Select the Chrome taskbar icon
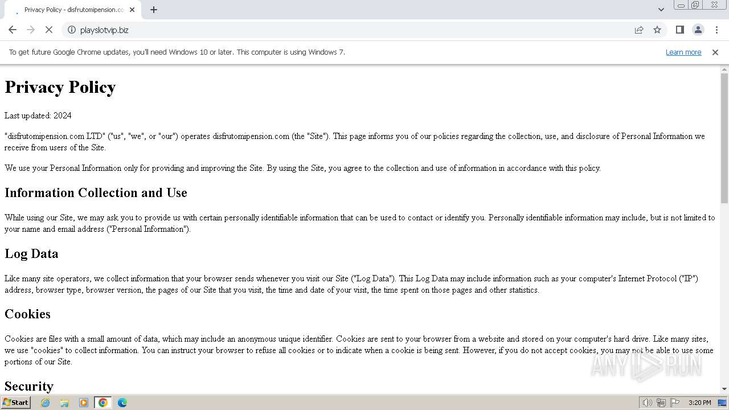 coord(103,403)
